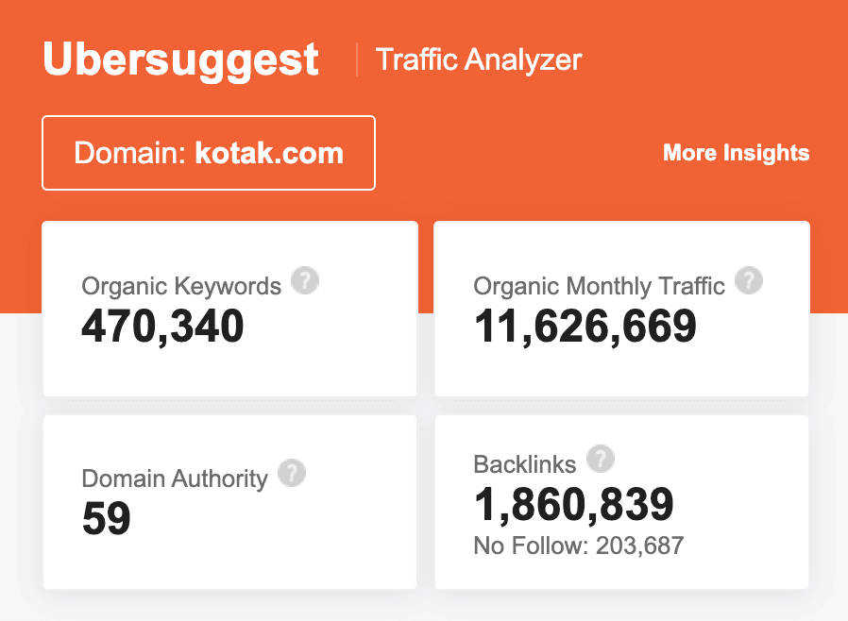
Task: Click the More Insights link
Action: [736, 152]
